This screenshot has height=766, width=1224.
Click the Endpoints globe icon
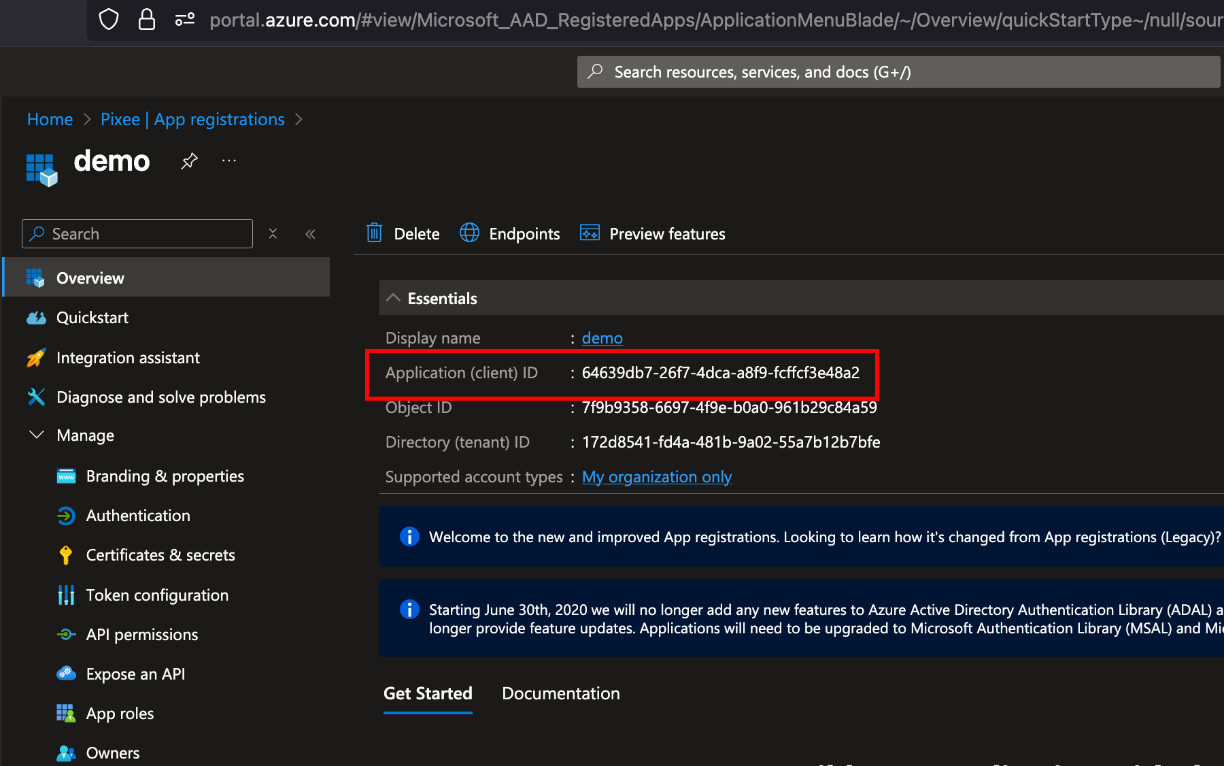[x=469, y=233]
